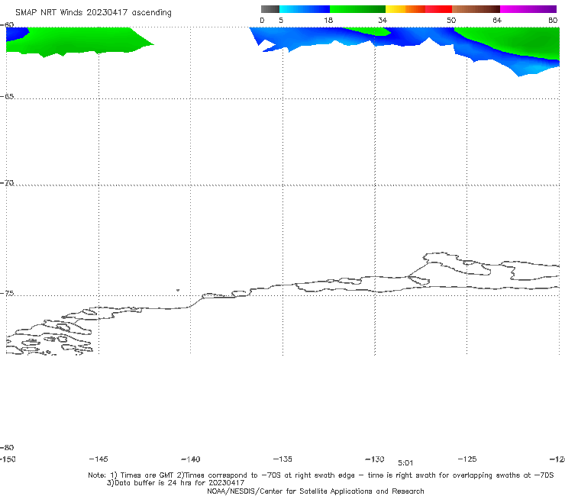Viewport: 565px width, 496px height.
Task: Click the magenta 64-80 color bar segment
Action: click(x=528, y=9)
